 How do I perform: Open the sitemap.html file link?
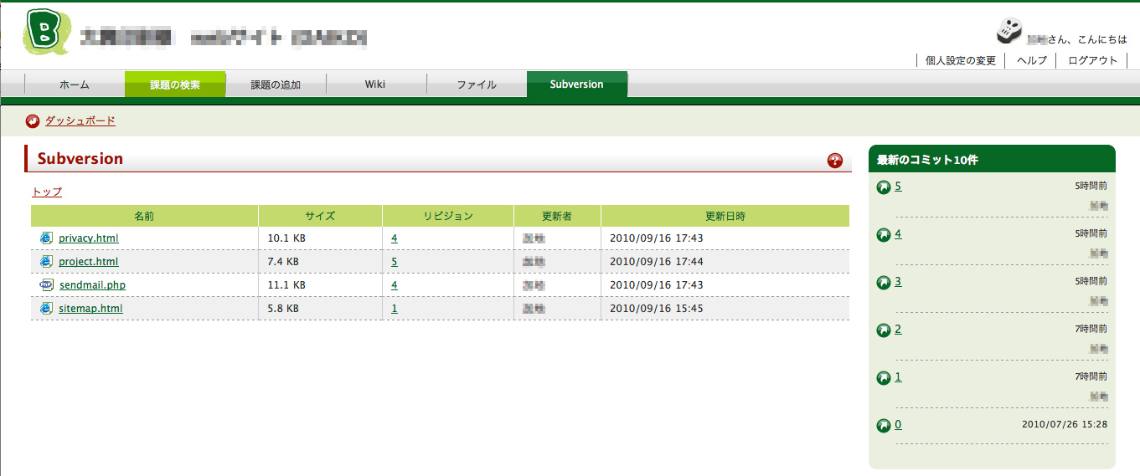(x=90, y=309)
